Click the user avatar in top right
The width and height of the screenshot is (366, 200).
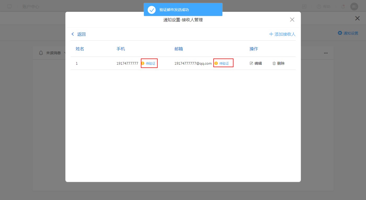[x=354, y=7]
